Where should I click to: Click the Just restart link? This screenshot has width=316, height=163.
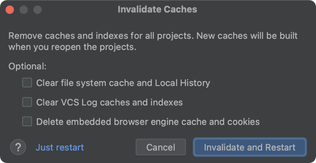coord(60,147)
